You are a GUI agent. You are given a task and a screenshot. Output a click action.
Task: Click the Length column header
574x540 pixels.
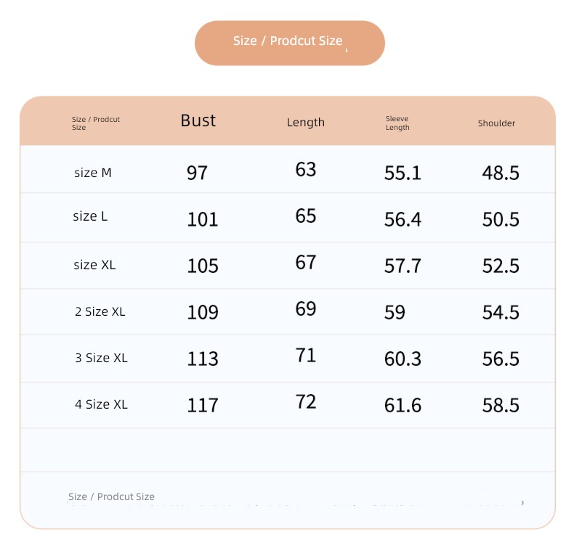tap(306, 123)
